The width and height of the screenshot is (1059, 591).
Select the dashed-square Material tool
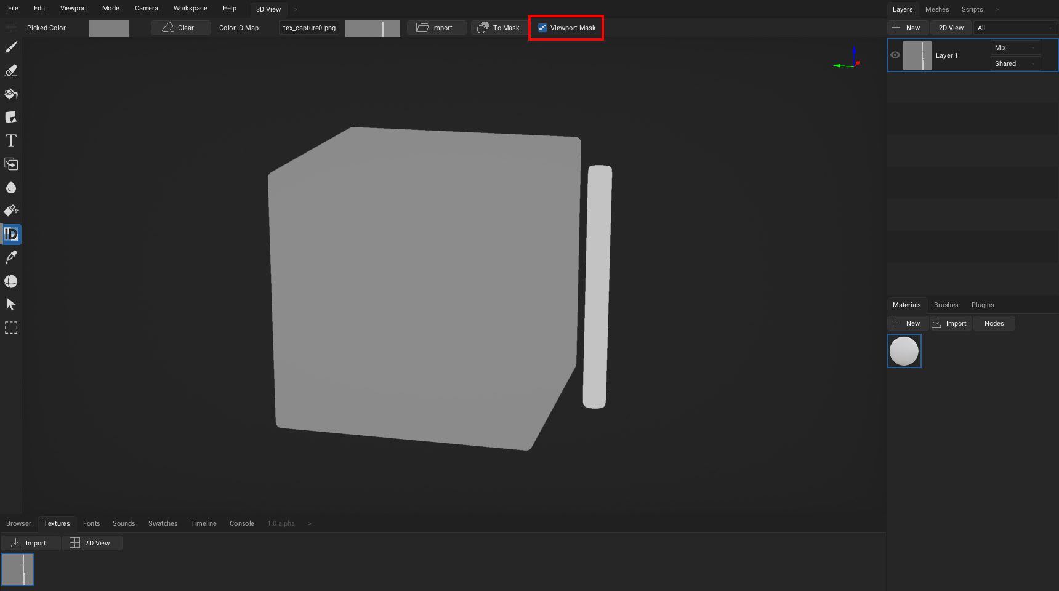pyautogui.click(x=11, y=328)
